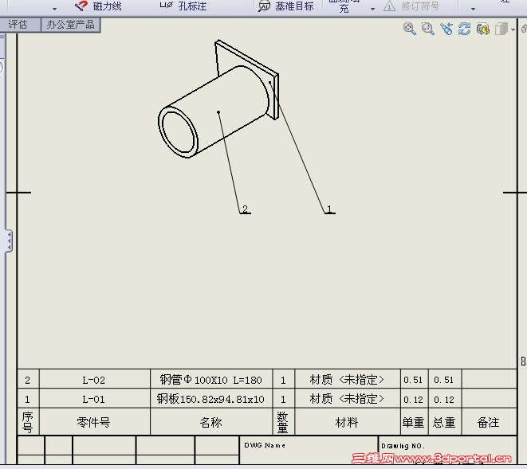Select material cell in L-02 row

pos(347,380)
